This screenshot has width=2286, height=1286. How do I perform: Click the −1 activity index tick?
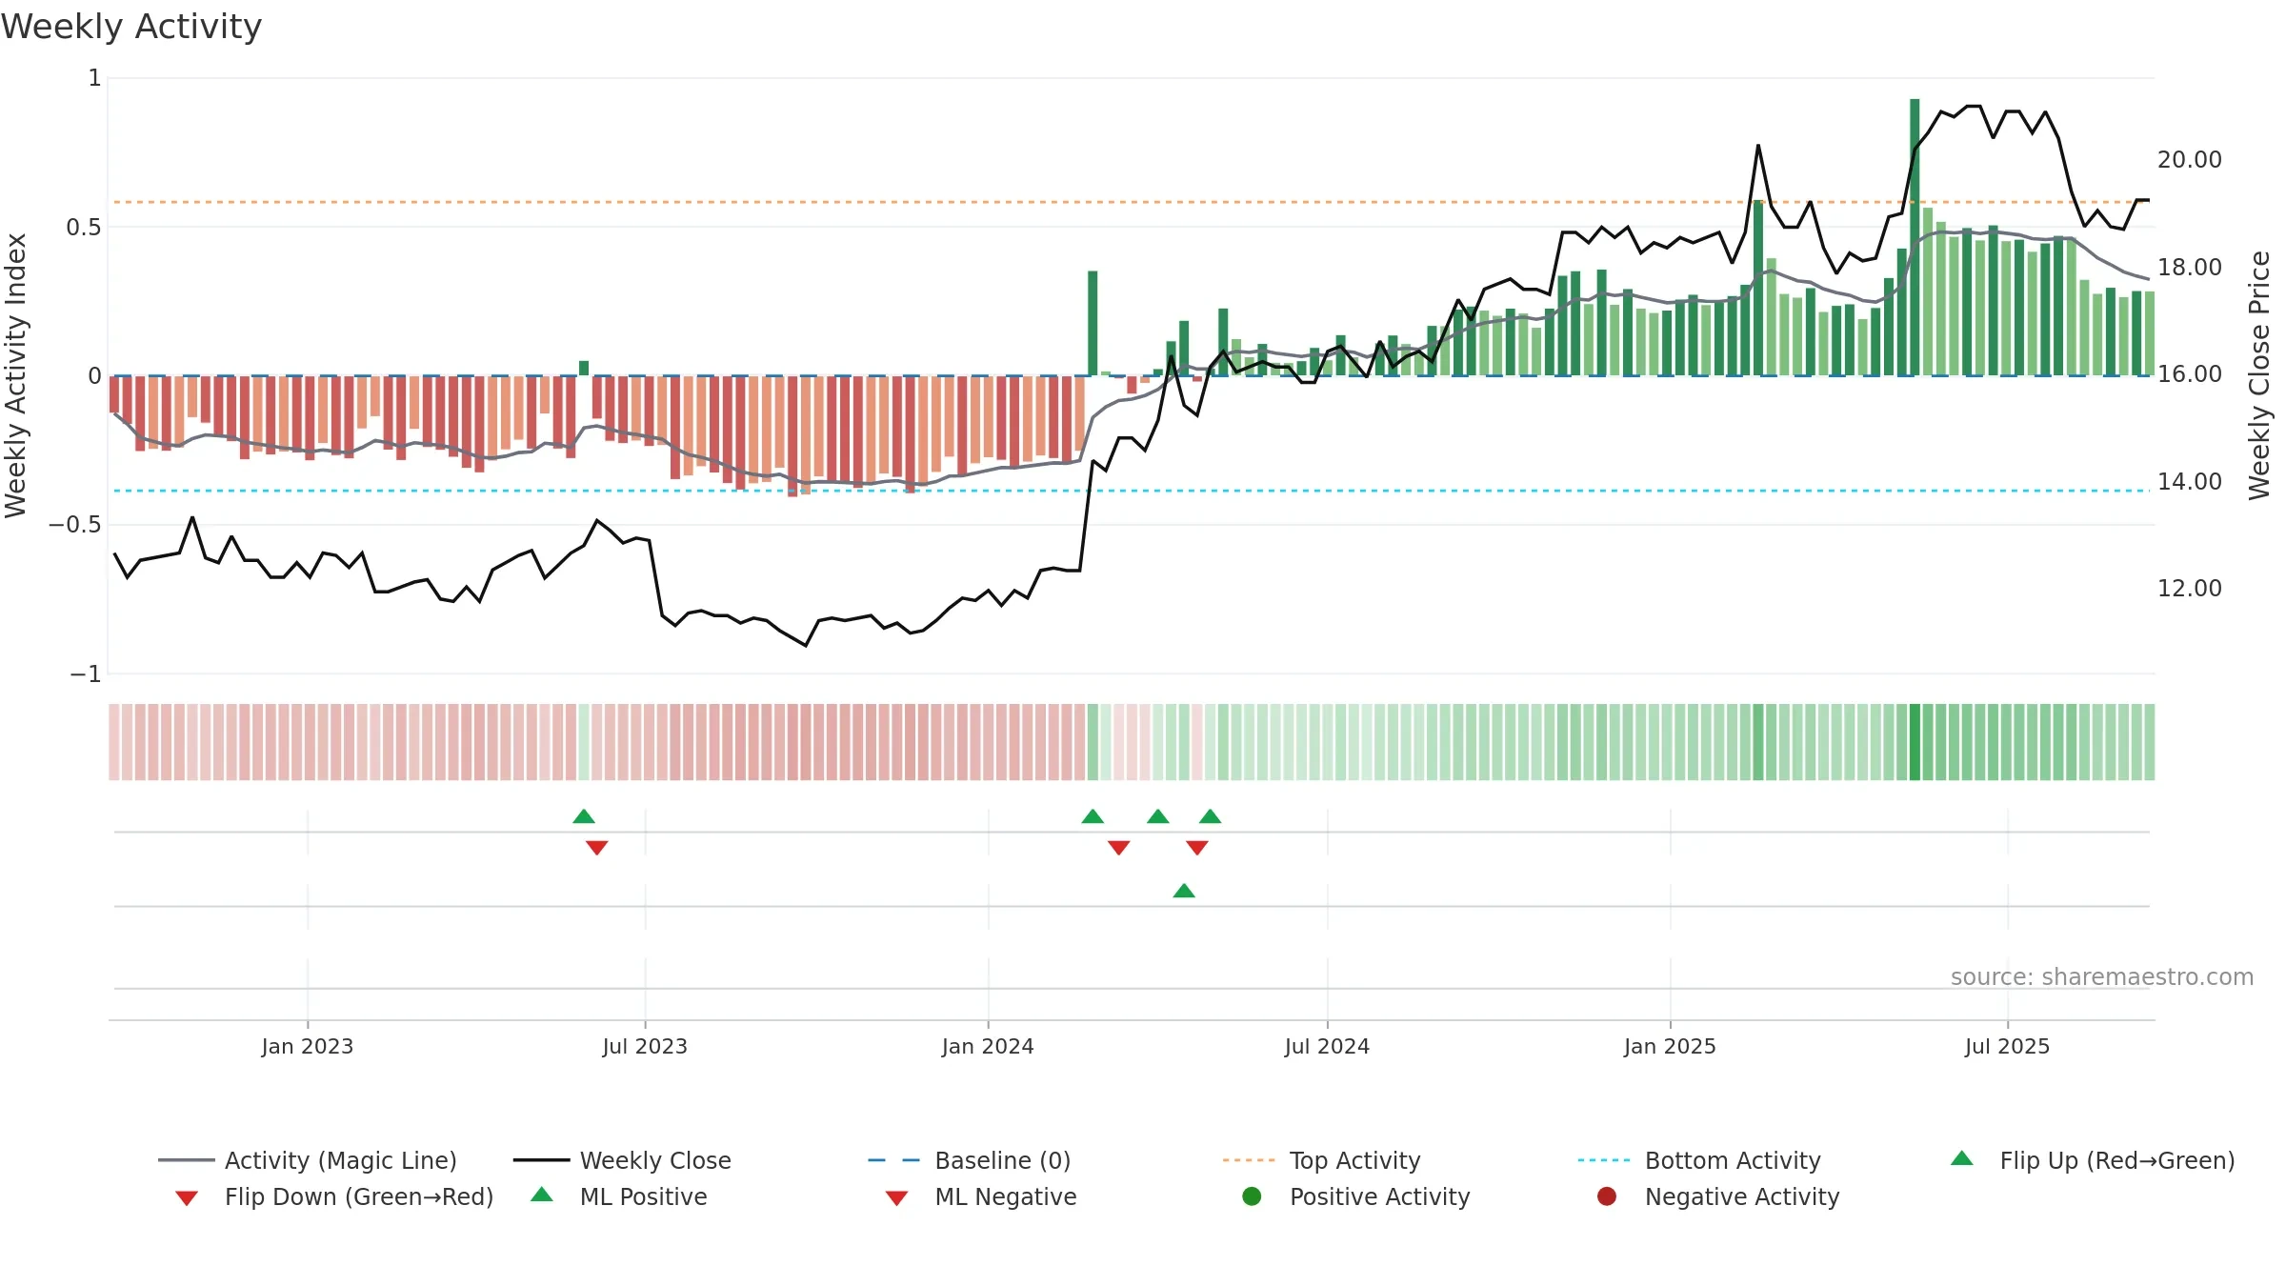tap(86, 674)
